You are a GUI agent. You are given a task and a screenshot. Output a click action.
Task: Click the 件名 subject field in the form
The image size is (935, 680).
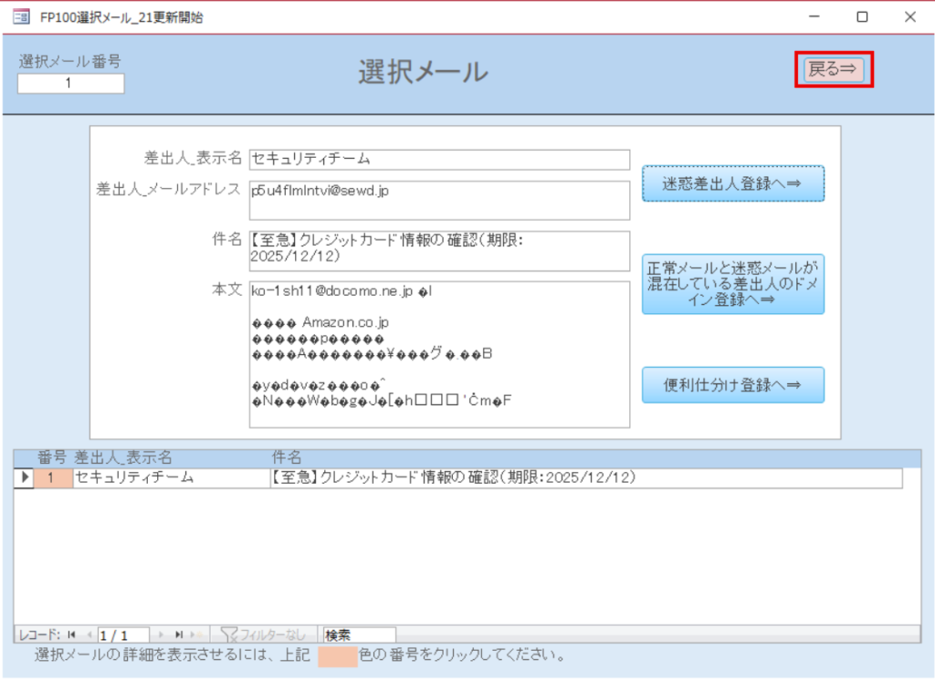pyautogui.click(x=438, y=250)
